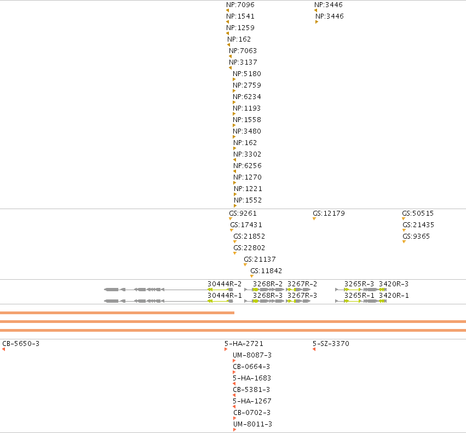Click the CB-0702-3 label
466x433 pixels.
[x=252, y=413]
